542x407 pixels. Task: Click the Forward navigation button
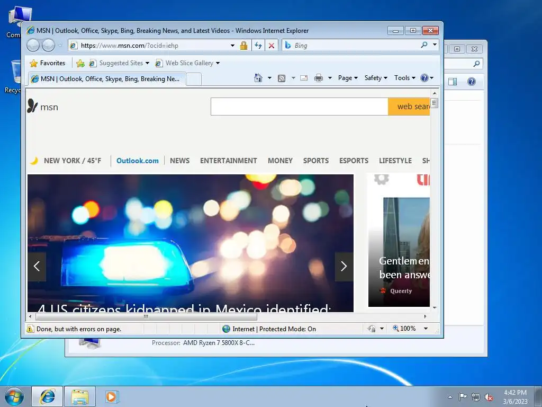48,46
